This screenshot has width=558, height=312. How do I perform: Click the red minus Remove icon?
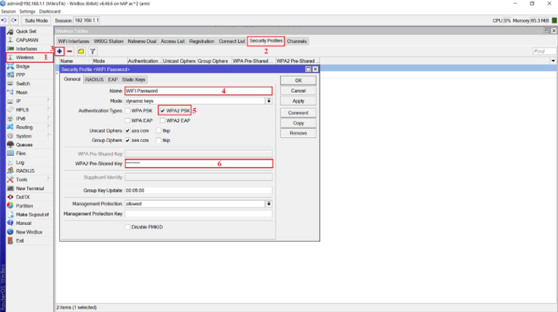click(70, 52)
